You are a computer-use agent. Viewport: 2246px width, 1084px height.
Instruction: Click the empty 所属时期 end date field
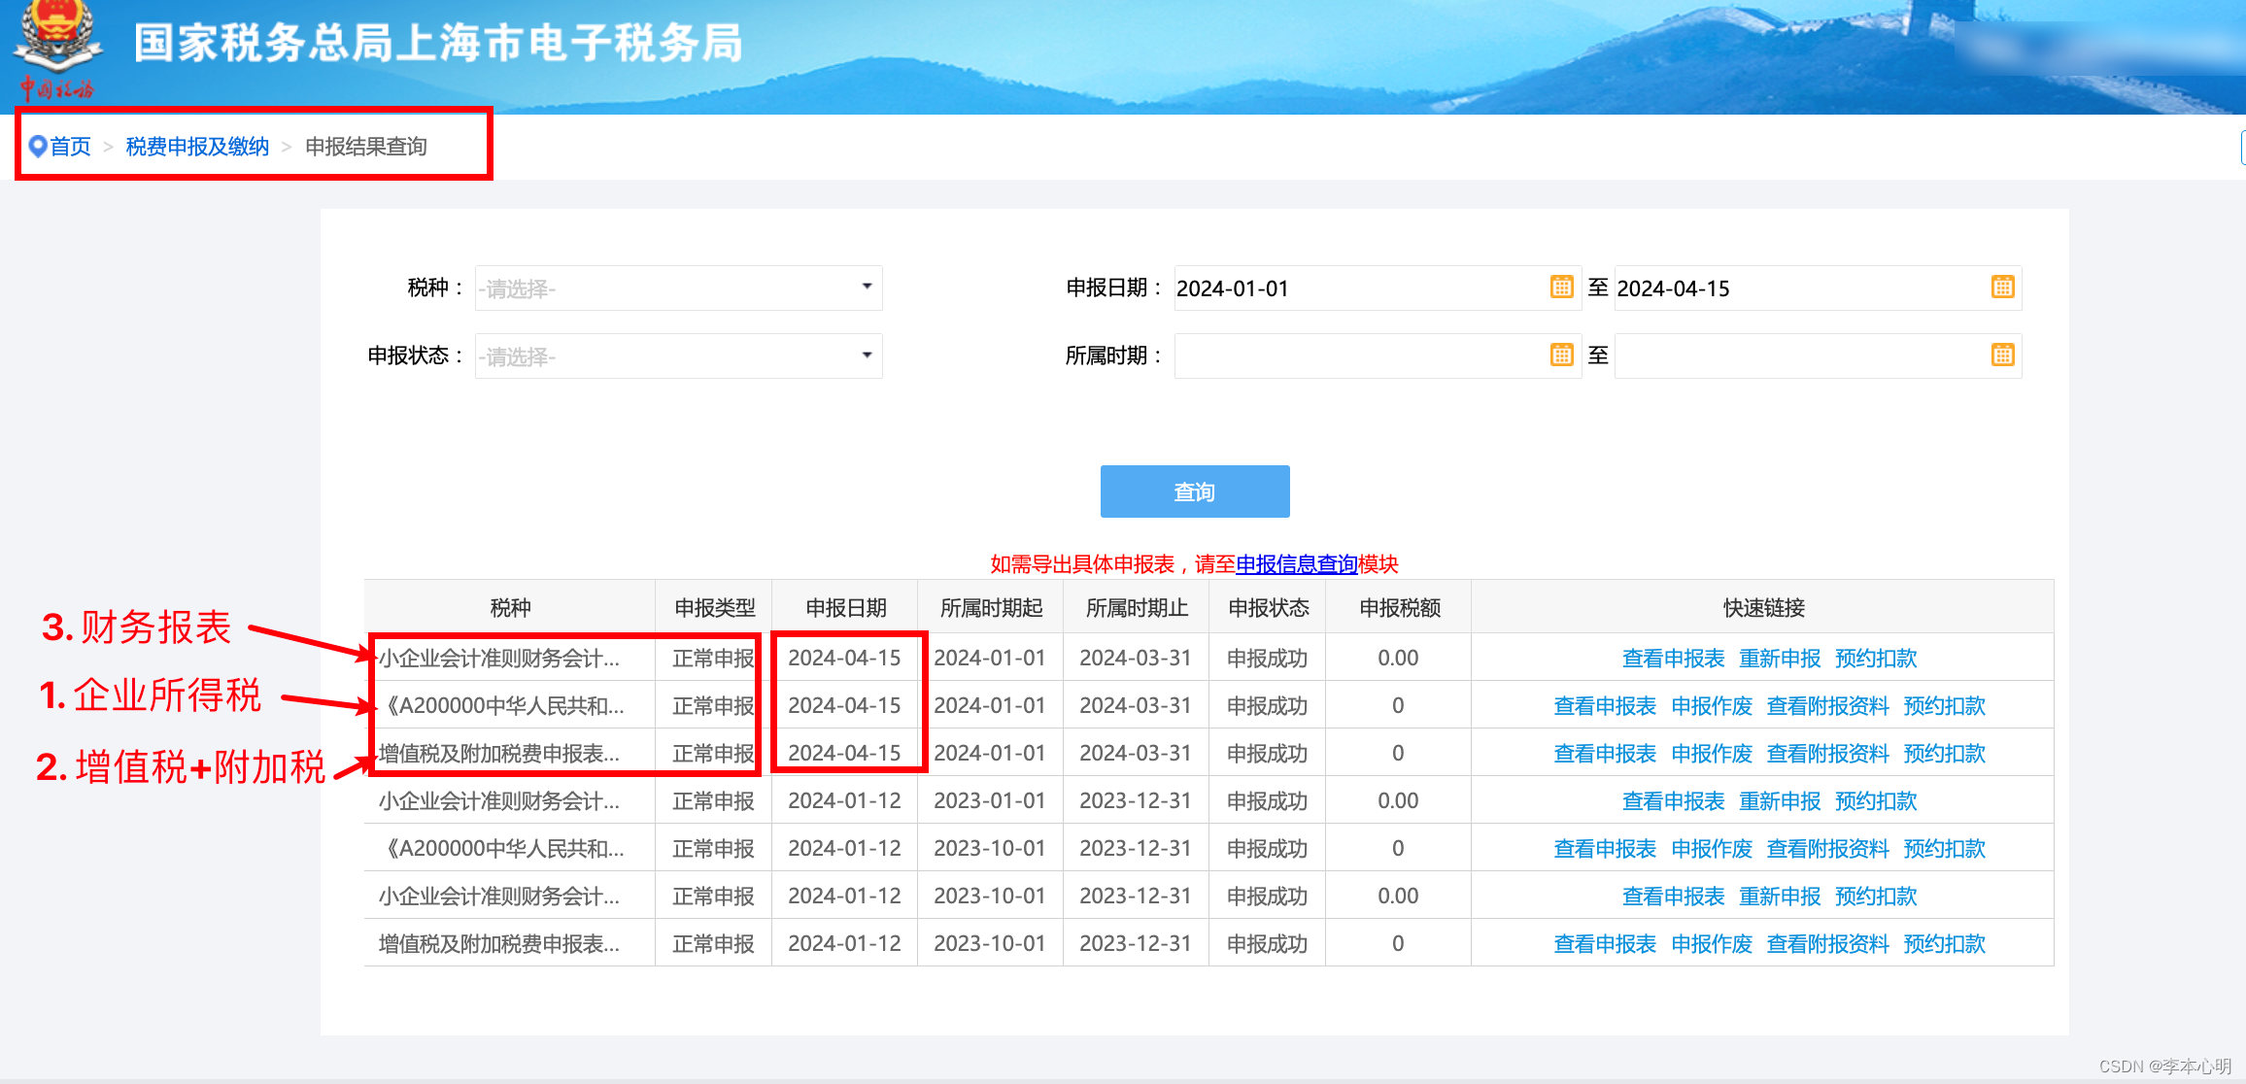click(1797, 356)
